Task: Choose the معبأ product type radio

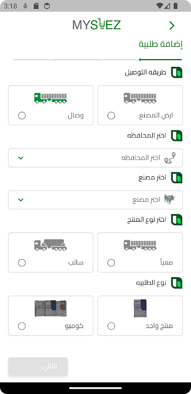Action: tap(111, 263)
